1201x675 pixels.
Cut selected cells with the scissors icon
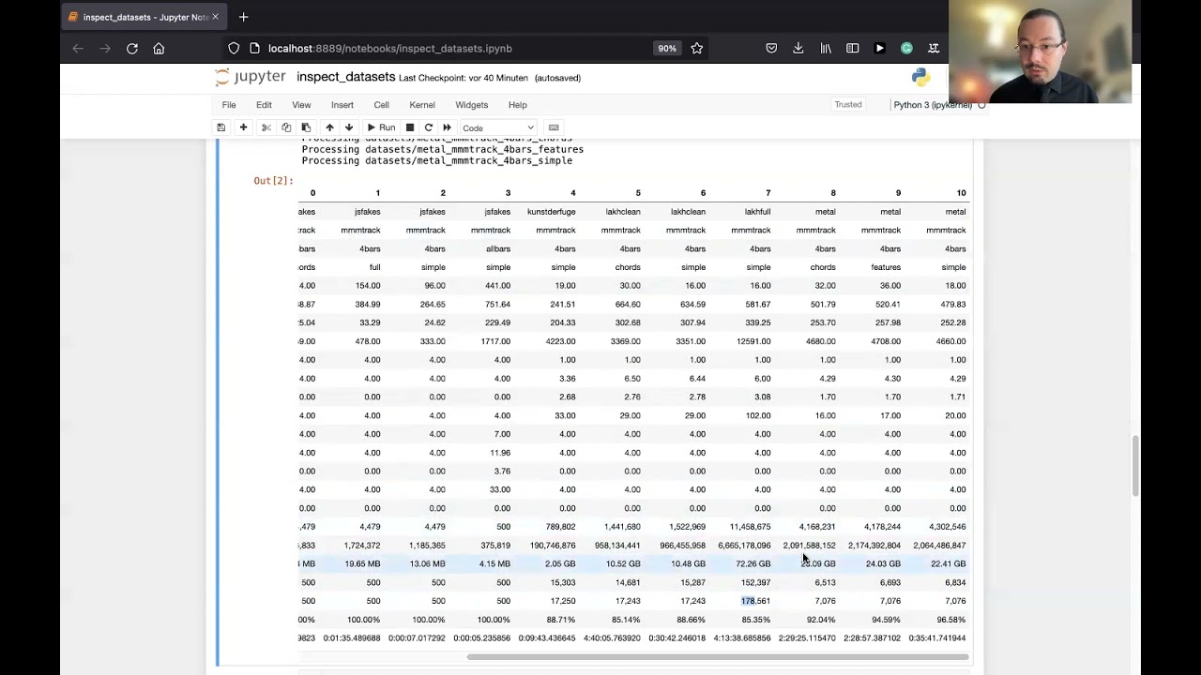[x=266, y=127]
